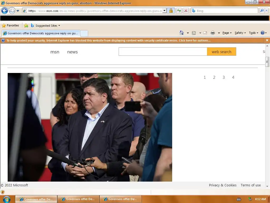Switch to second Governors offer De... taskbar window

tap(78, 199)
